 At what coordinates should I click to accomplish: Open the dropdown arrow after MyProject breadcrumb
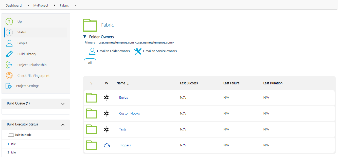[55, 6]
